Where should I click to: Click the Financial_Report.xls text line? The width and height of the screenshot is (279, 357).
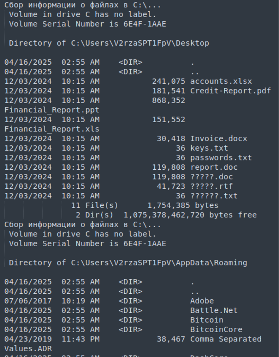52,129
